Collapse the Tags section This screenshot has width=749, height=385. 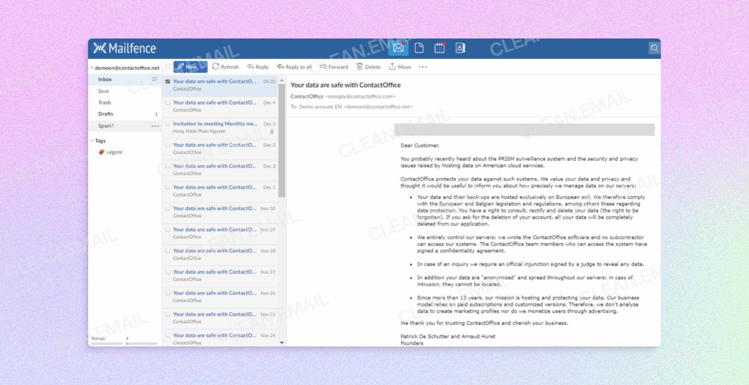click(x=92, y=141)
